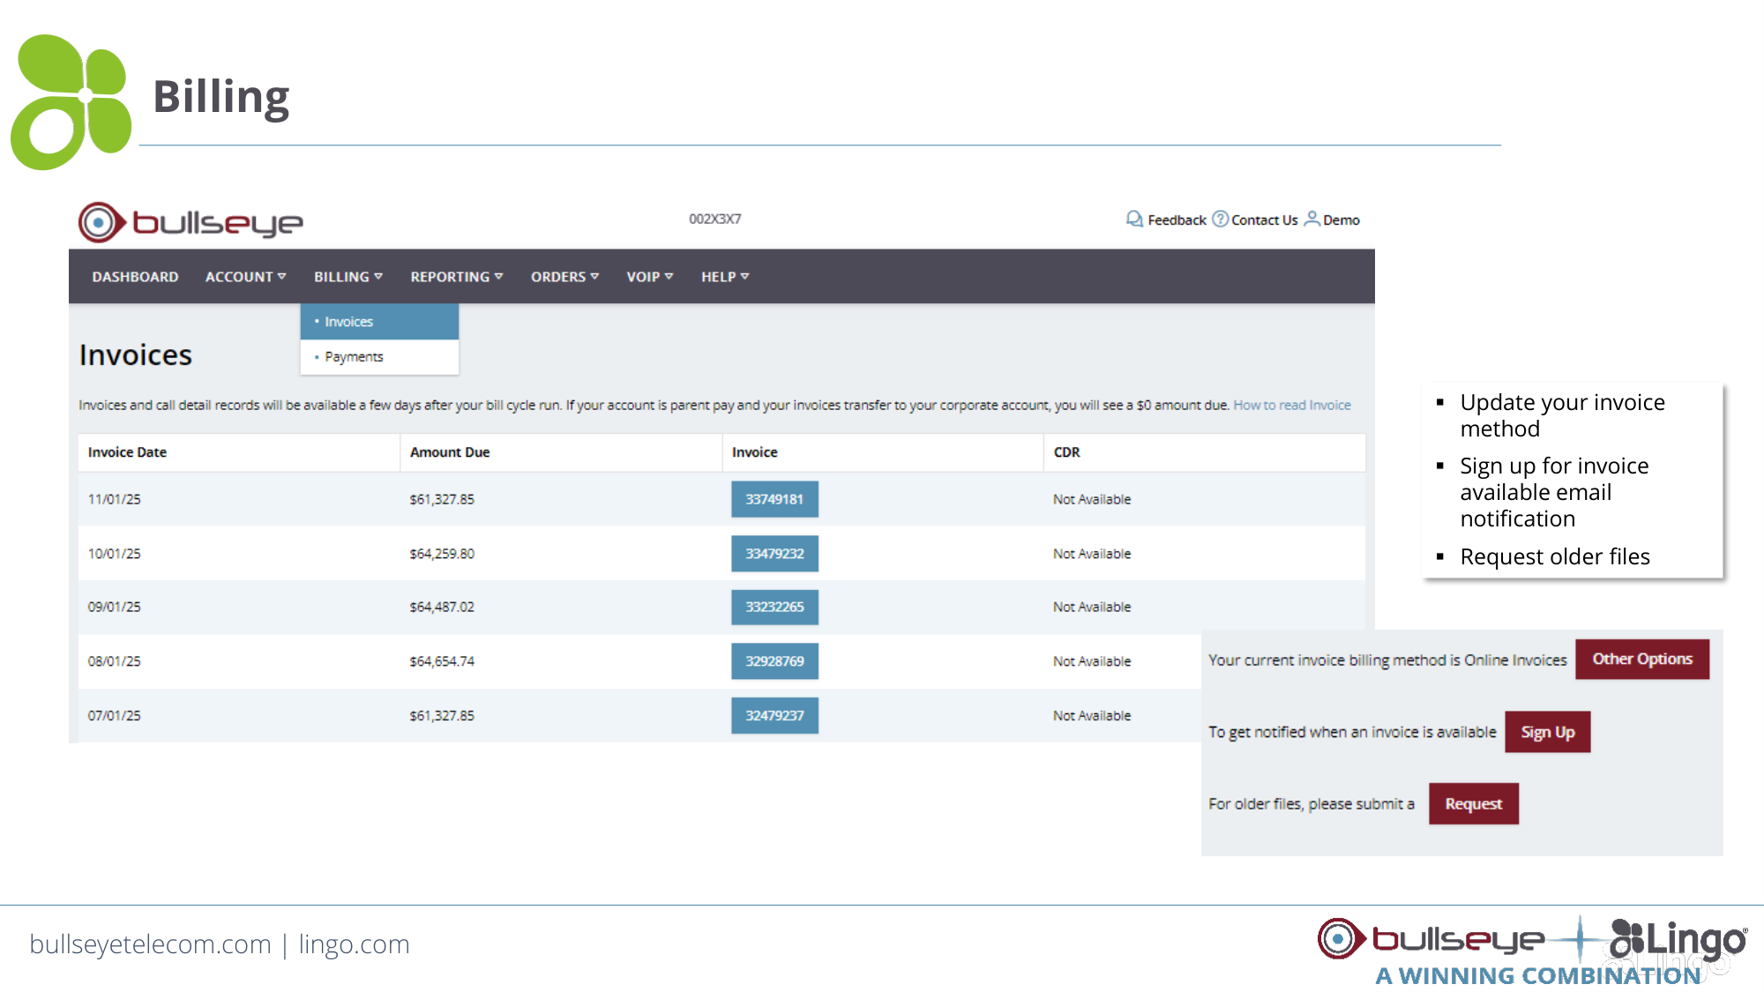Click the Lingo logo in slide footer
Screen dimensions: 1764x992
[x=1678, y=939]
